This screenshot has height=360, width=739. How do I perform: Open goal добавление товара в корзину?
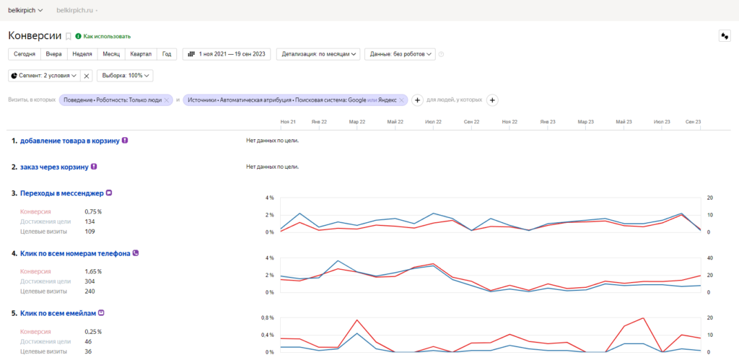coord(70,141)
